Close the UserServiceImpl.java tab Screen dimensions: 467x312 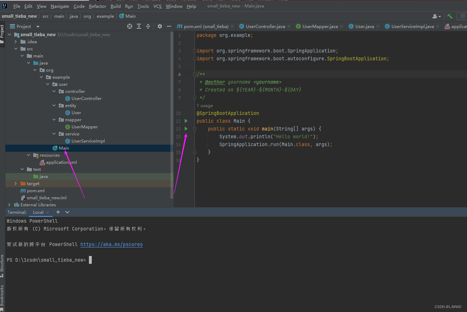coord(438,26)
